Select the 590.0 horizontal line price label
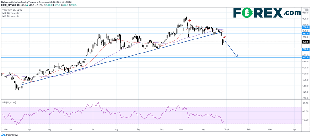 pos(305,27)
